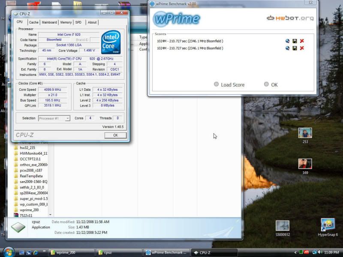The image size is (343, 257).
Task: Select the san2009-1560-BQ folder
Action: [30, 182]
